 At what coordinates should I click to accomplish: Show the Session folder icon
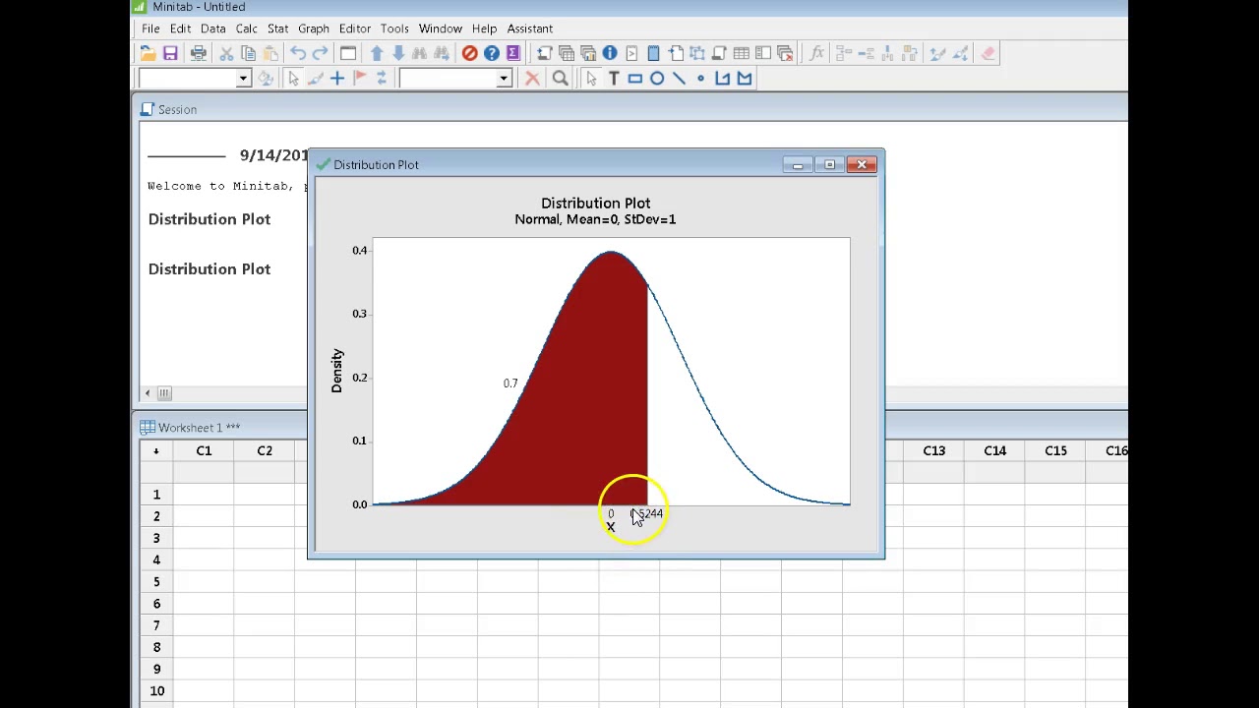coord(544,53)
